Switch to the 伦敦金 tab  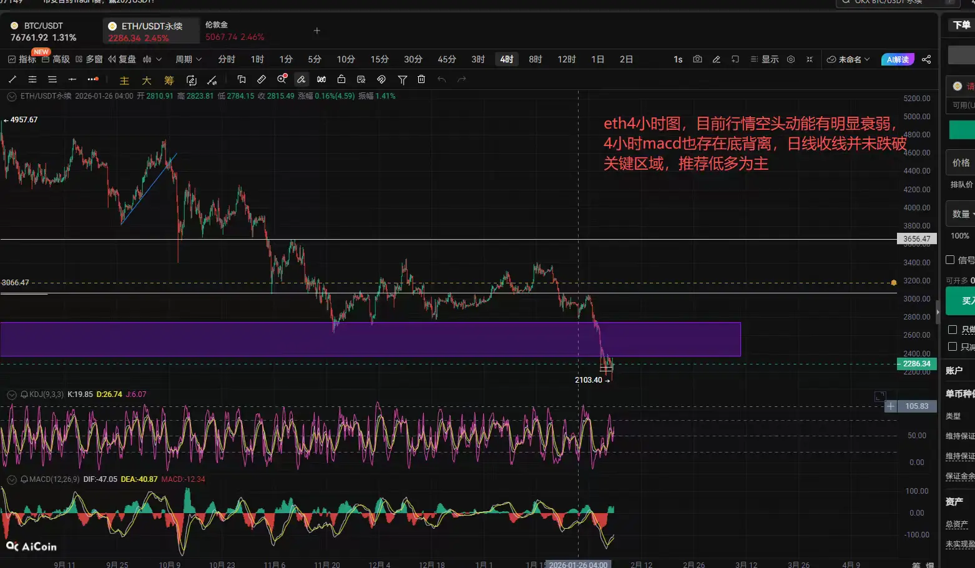tap(235, 31)
